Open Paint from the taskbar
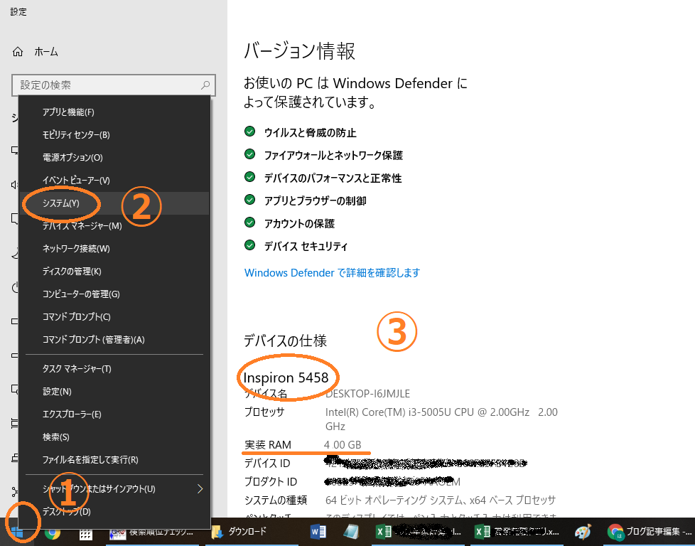The image size is (695, 546). (x=583, y=532)
